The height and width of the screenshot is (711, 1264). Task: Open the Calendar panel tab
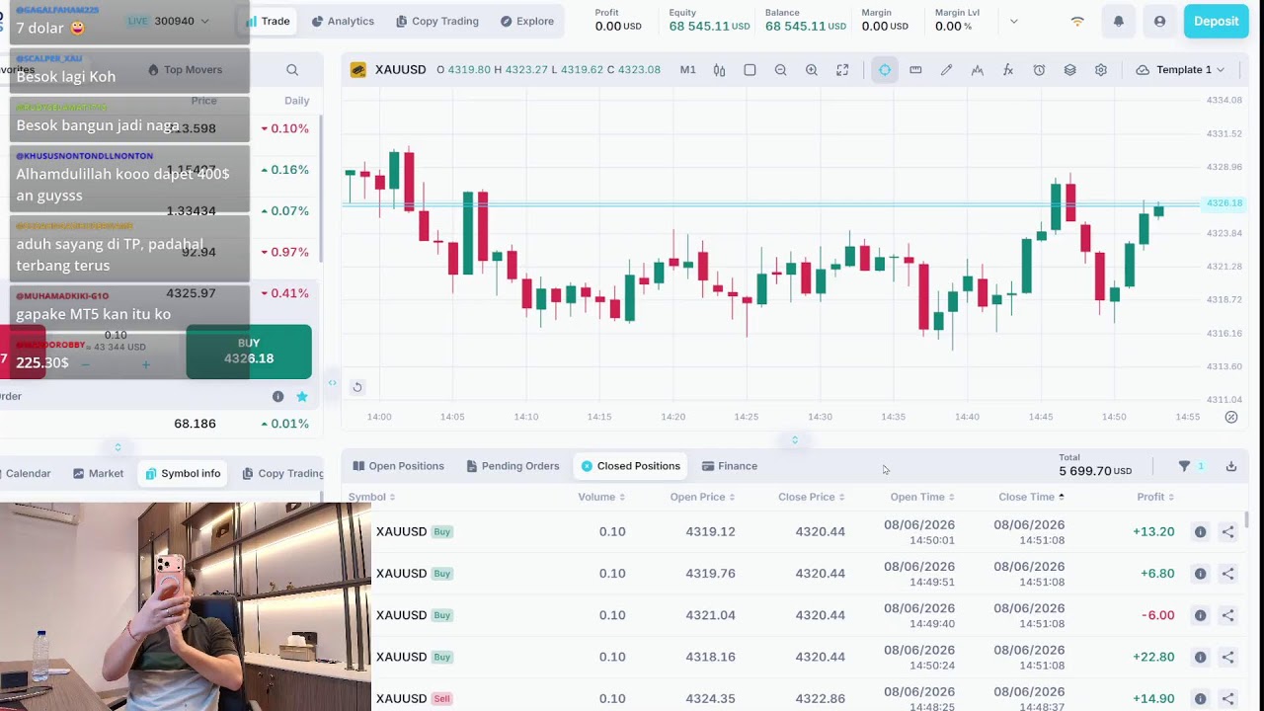click(24, 474)
